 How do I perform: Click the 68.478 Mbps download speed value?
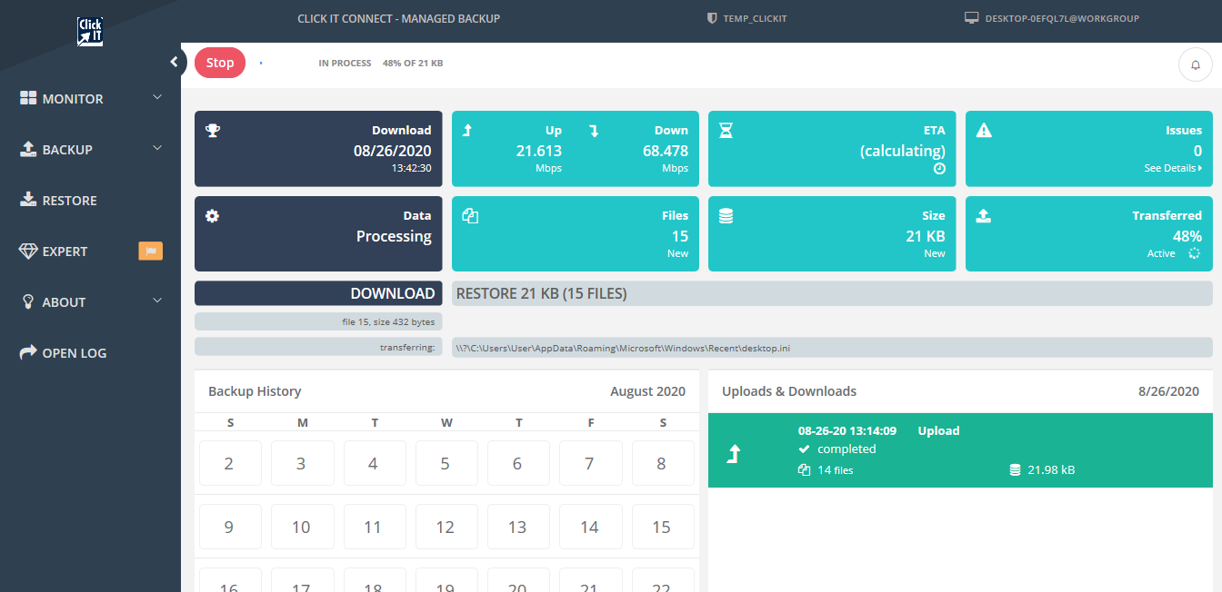665,151
